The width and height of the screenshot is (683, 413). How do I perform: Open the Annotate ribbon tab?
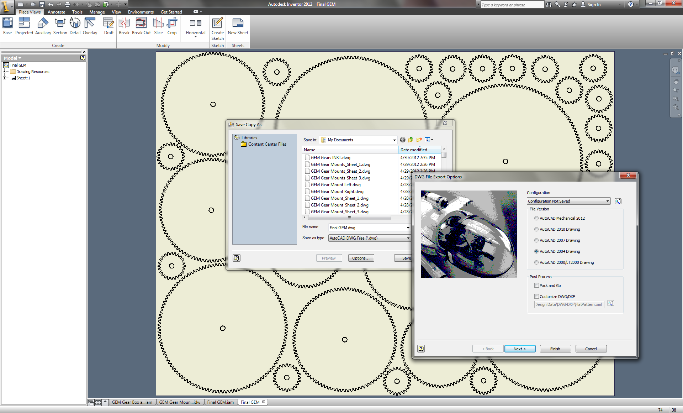pyautogui.click(x=56, y=12)
